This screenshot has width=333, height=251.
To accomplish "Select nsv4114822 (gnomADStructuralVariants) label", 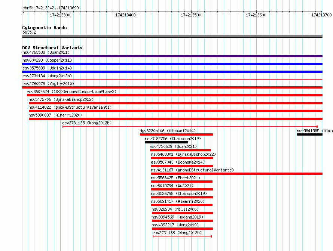I will pos(70,107).
